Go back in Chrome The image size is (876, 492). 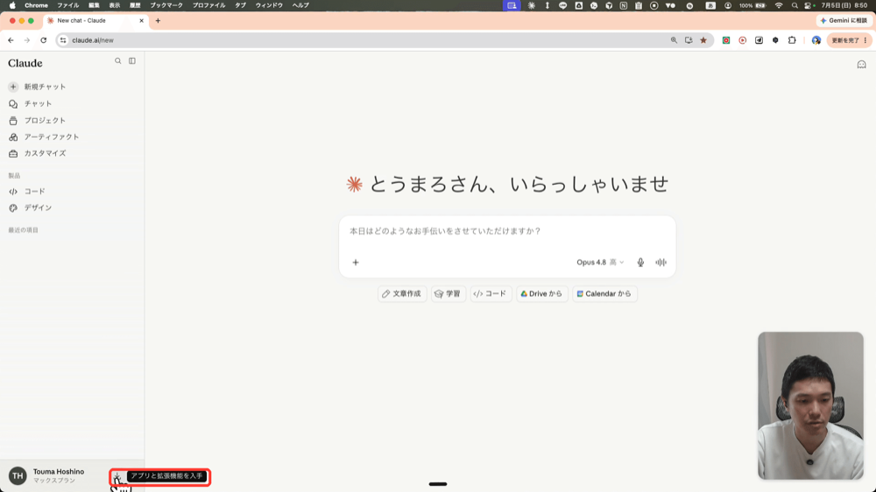click(x=11, y=40)
